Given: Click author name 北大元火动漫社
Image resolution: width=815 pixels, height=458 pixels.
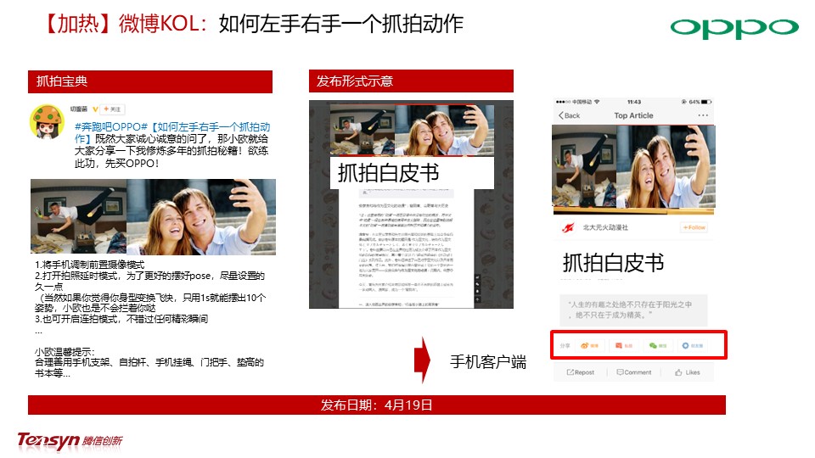Looking at the screenshot, I should point(605,227).
